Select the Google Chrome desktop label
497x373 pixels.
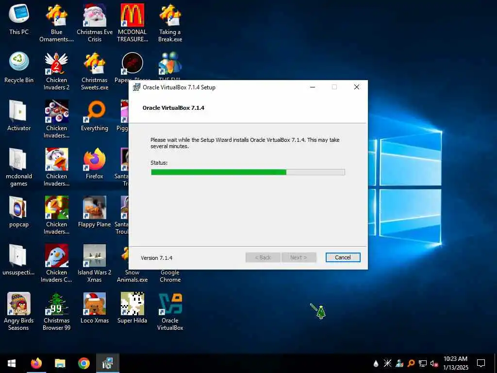pos(170,276)
